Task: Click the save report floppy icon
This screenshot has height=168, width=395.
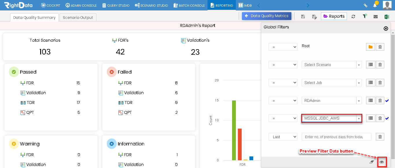Action: 303,17
